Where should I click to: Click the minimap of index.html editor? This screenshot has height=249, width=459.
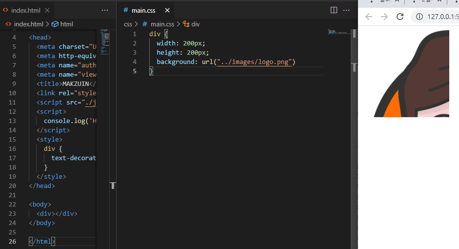click(x=105, y=42)
